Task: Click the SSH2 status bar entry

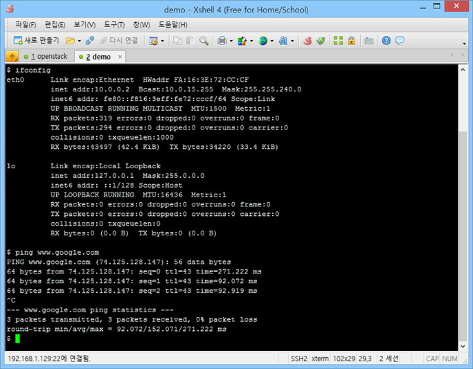Action: [x=298, y=359]
